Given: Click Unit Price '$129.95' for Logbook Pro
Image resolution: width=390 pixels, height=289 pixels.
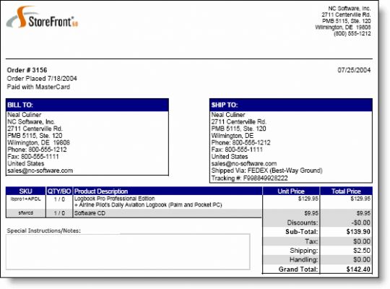Looking at the screenshot, I should click(x=308, y=199).
